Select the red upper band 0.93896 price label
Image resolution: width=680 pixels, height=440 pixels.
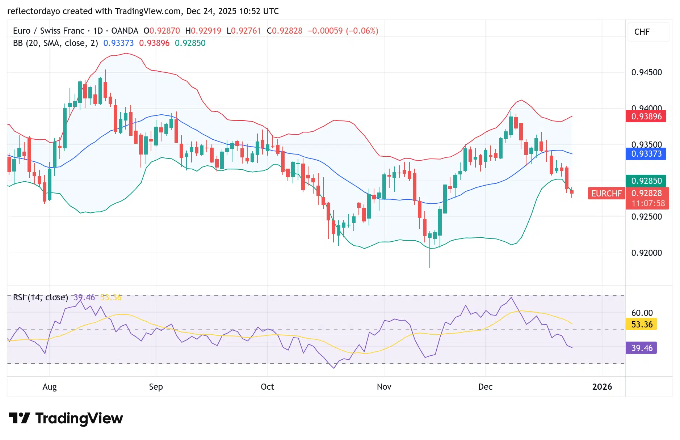646,117
